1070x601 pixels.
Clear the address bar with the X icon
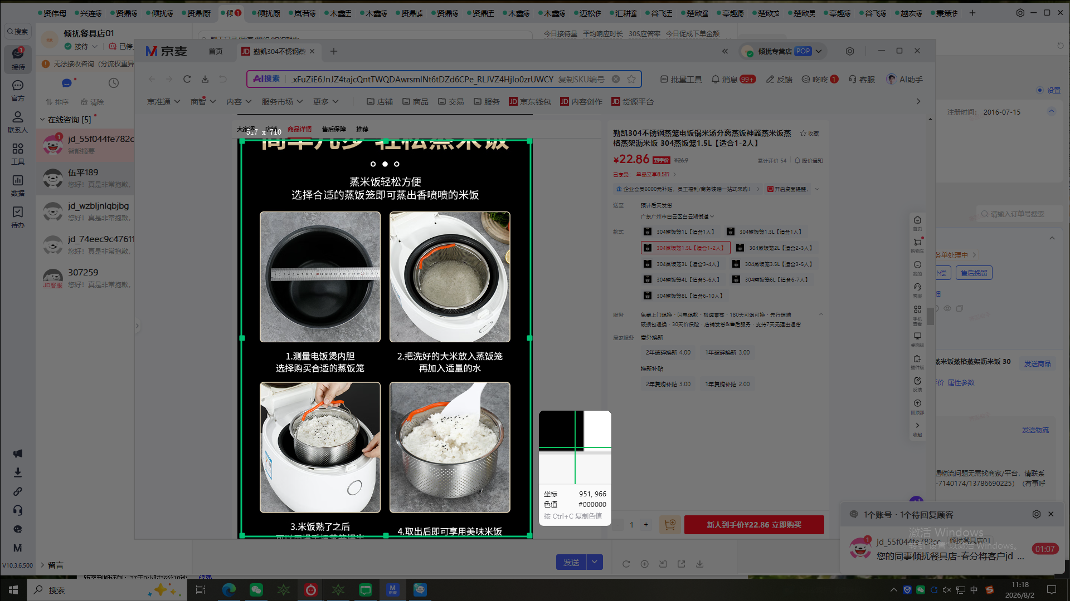(616, 79)
